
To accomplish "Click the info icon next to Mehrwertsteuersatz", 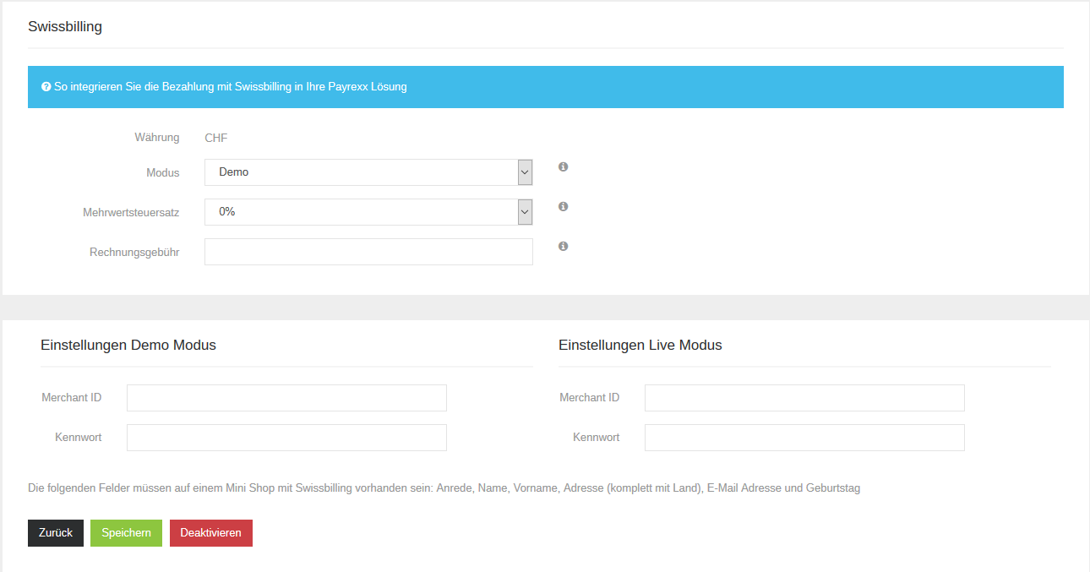I will click(563, 206).
